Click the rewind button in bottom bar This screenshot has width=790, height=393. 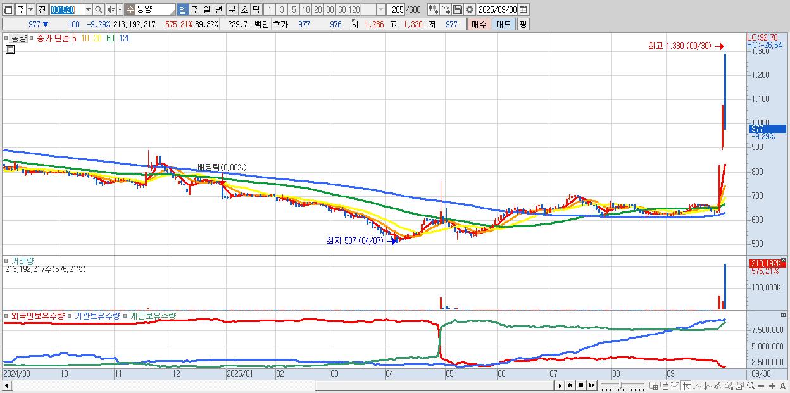tap(570, 385)
